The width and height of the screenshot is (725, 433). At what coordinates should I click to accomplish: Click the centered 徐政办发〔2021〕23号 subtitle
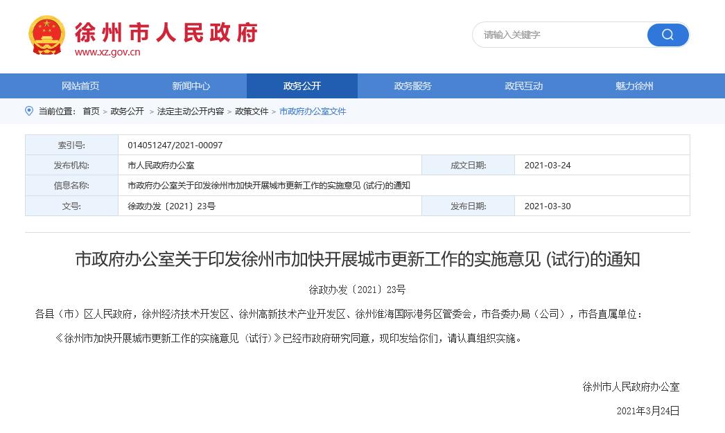358,290
